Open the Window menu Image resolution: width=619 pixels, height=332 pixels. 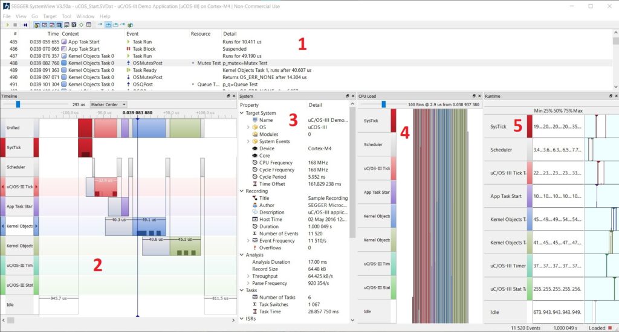85,16
